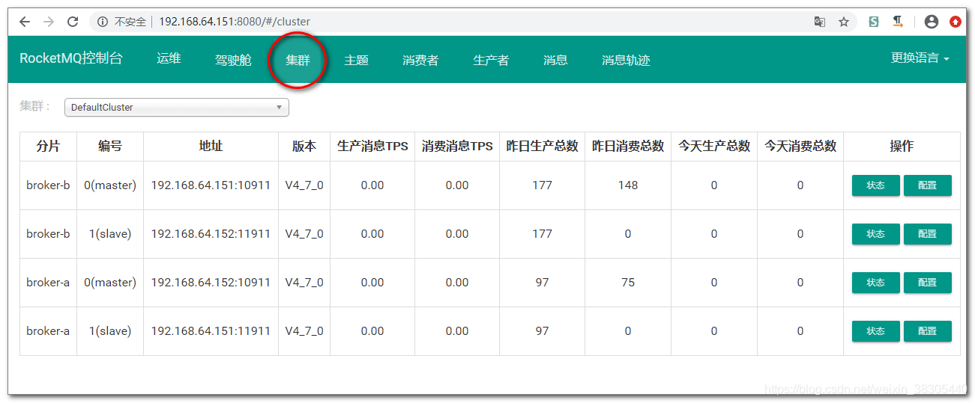Image resolution: width=975 pixels, height=403 pixels.
Task: Click the not-secure info icon in address bar
Action: click(x=103, y=22)
